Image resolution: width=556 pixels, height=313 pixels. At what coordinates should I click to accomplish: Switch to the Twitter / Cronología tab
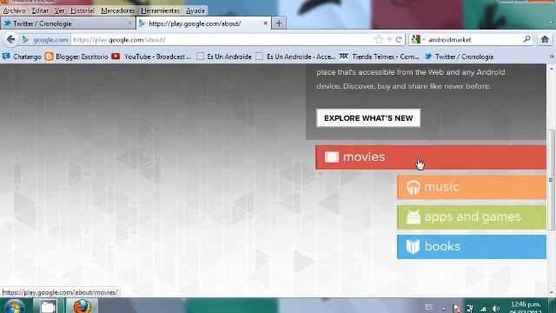pos(68,23)
